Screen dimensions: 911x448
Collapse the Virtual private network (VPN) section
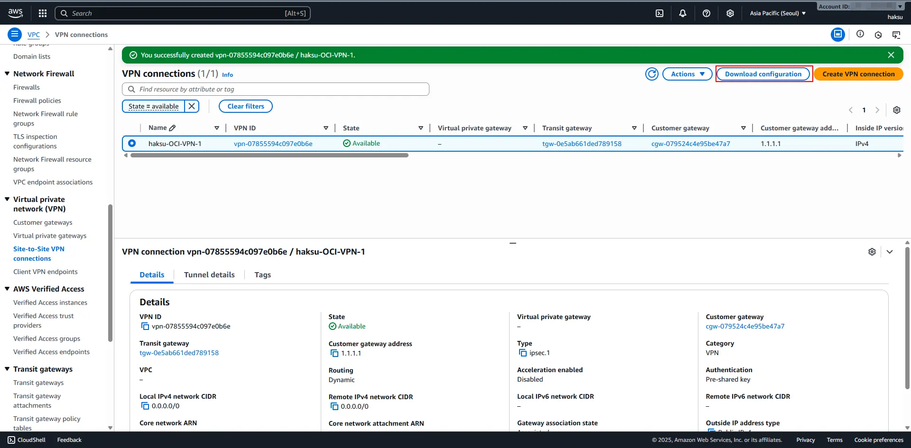[7, 199]
